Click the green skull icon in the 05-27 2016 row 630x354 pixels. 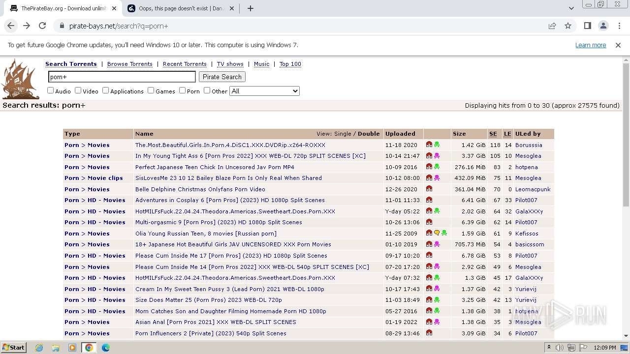437,311
